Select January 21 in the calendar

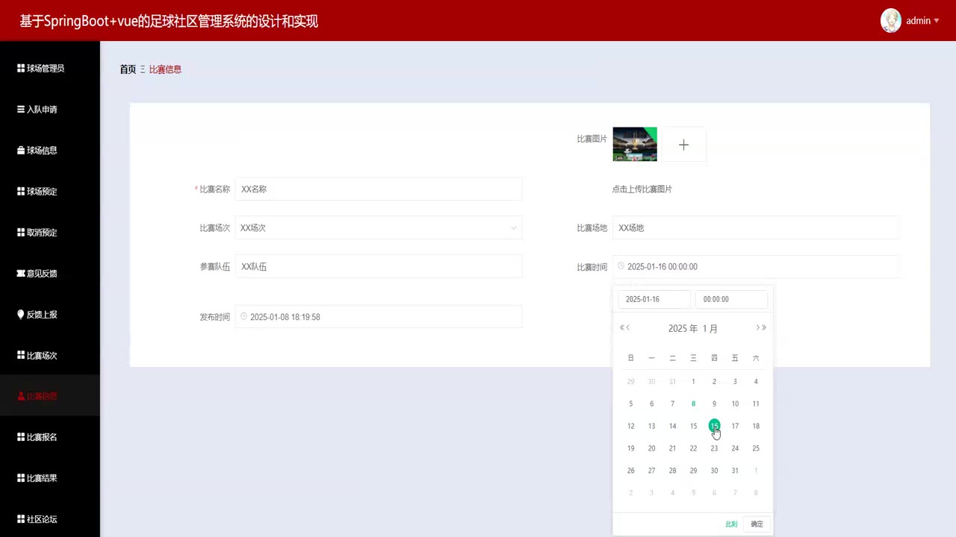(672, 449)
